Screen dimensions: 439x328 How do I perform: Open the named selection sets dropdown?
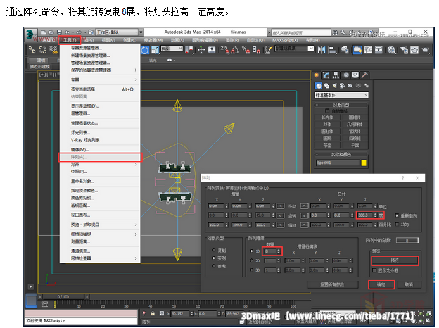pyautogui.click(x=295, y=49)
